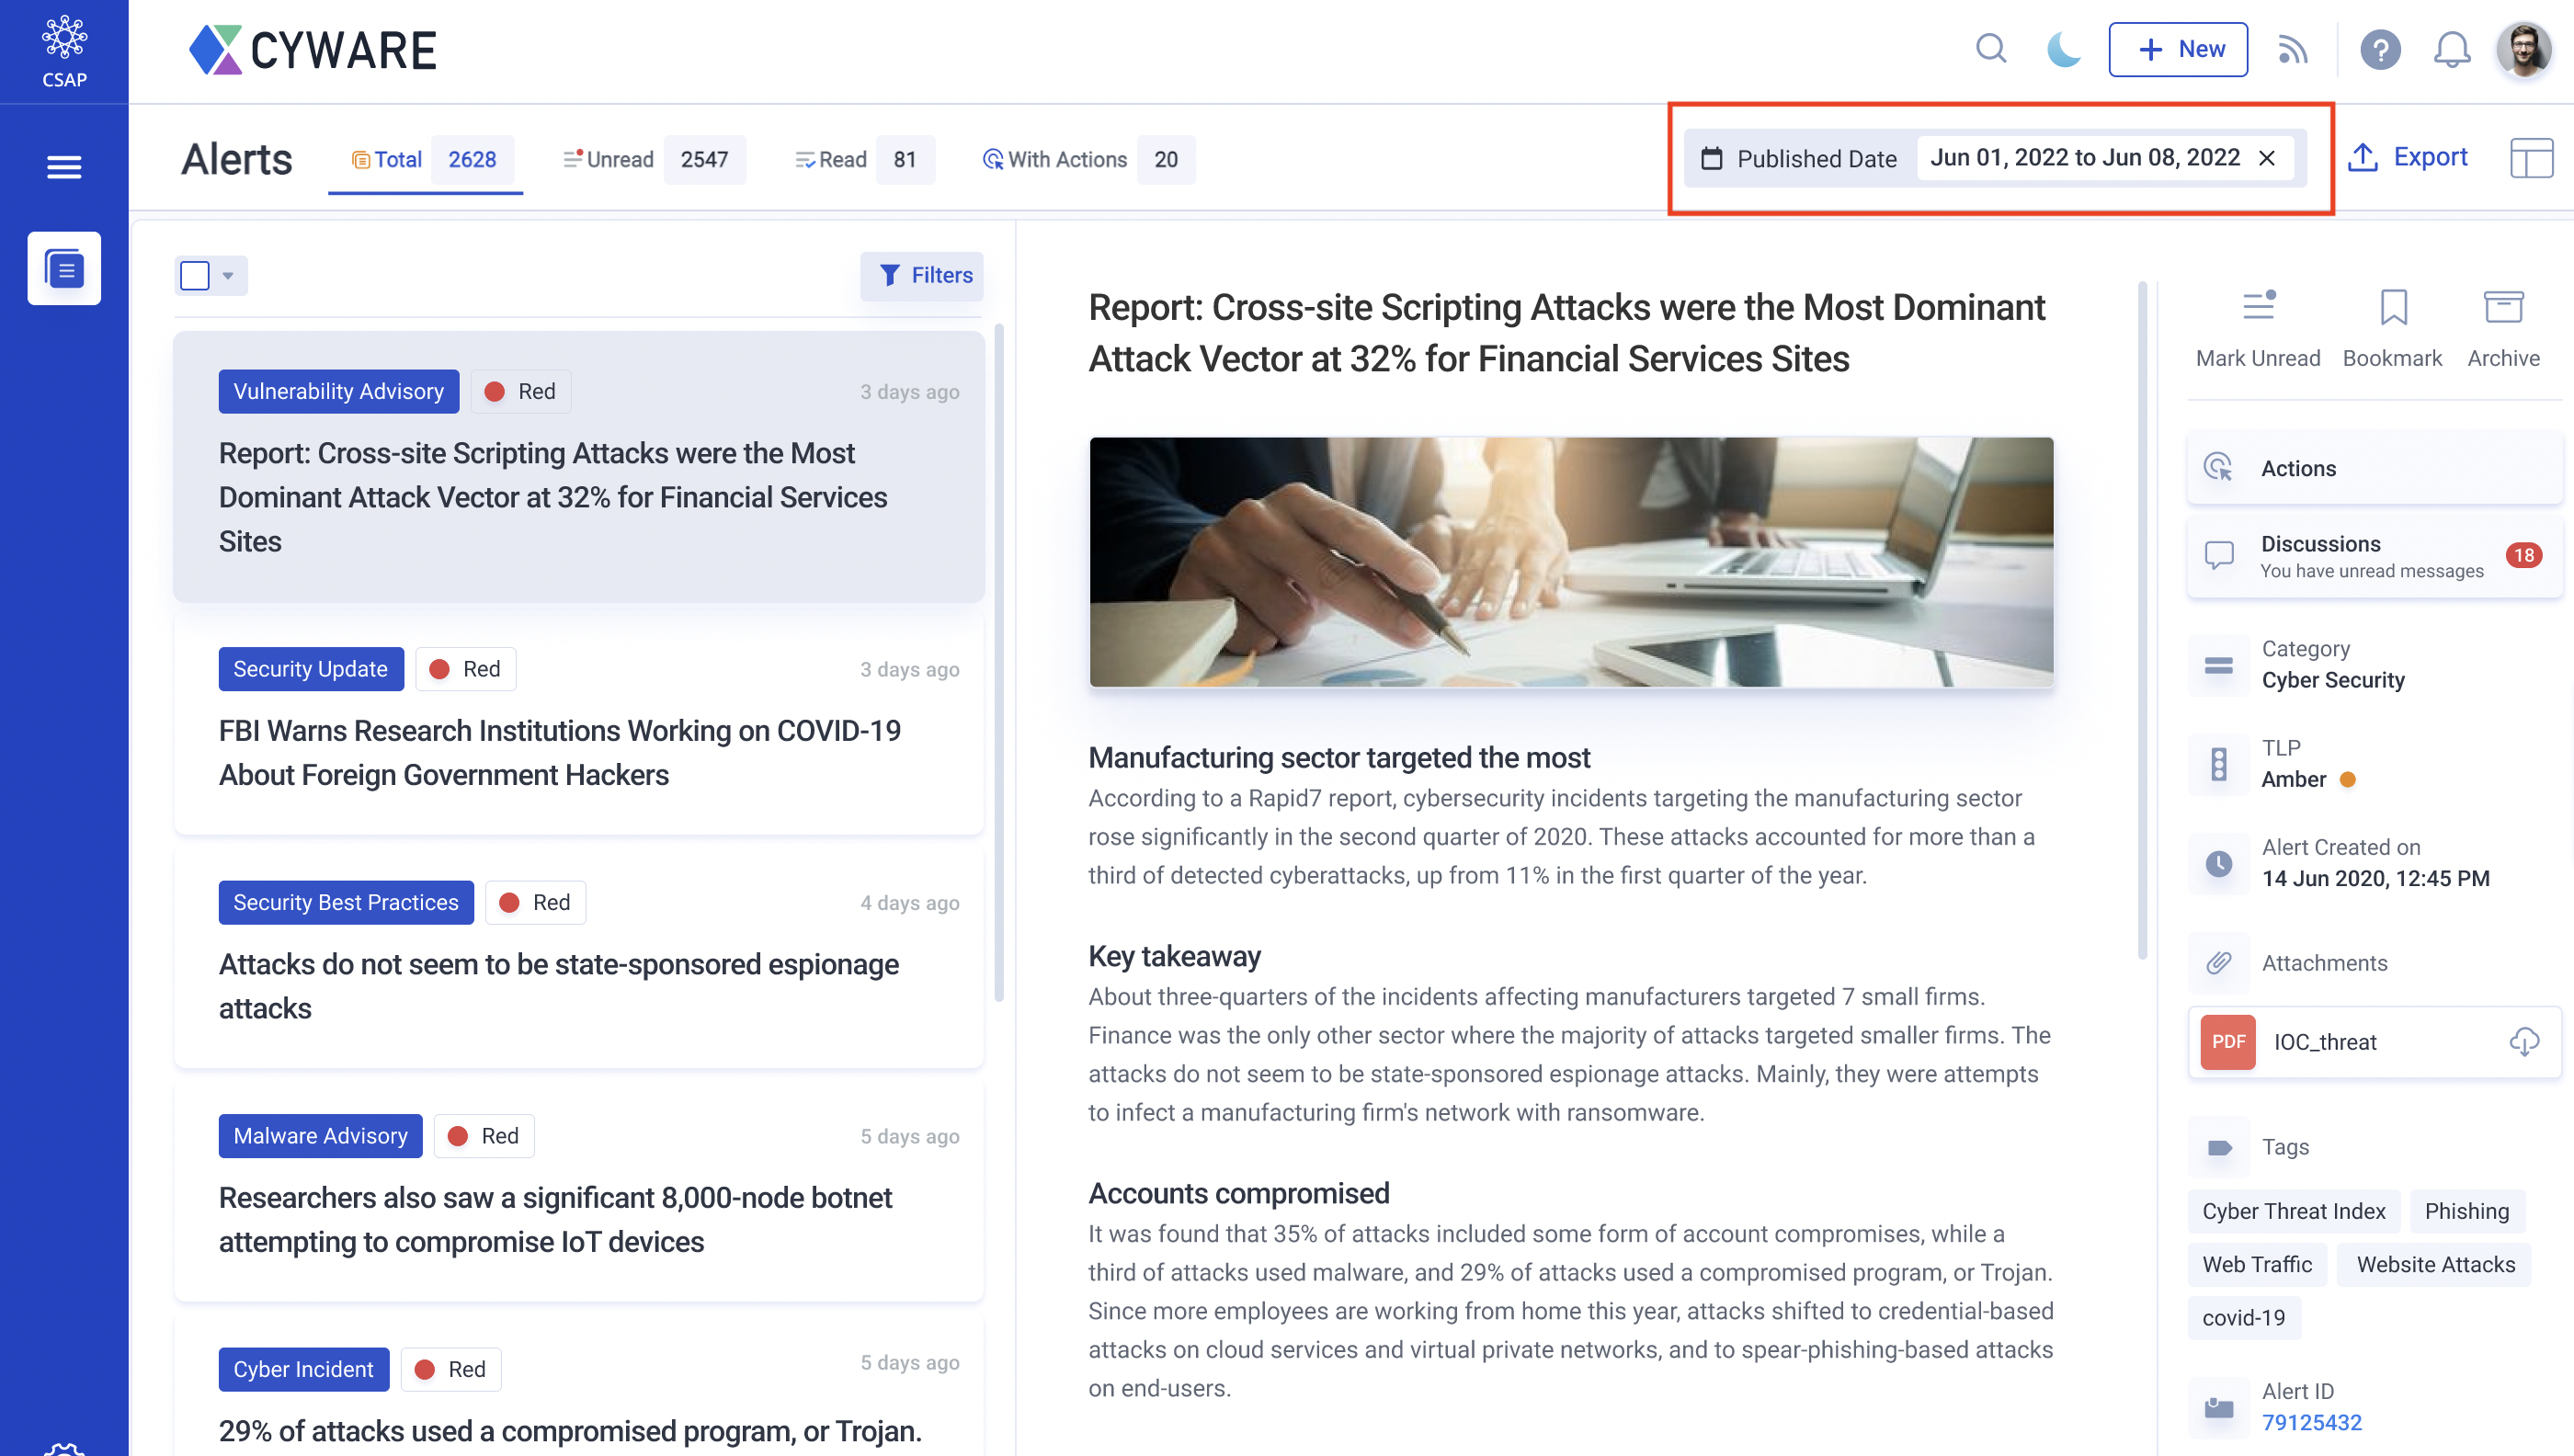
Task: Click the RSS feed icon
Action: pyautogui.click(x=2289, y=48)
